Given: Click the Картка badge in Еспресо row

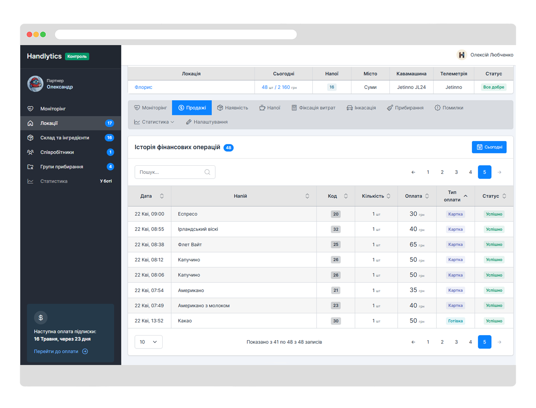Looking at the screenshot, I should (x=456, y=214).
